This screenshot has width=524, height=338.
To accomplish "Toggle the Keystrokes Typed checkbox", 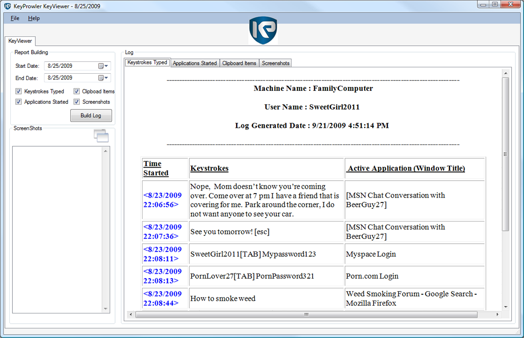I will coord(19,91).
